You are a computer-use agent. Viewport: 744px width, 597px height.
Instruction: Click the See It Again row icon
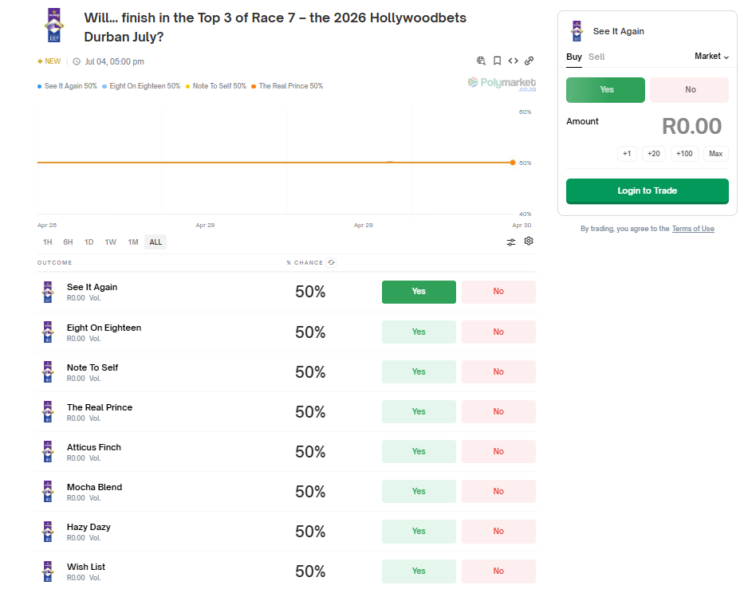coord(48,292)
